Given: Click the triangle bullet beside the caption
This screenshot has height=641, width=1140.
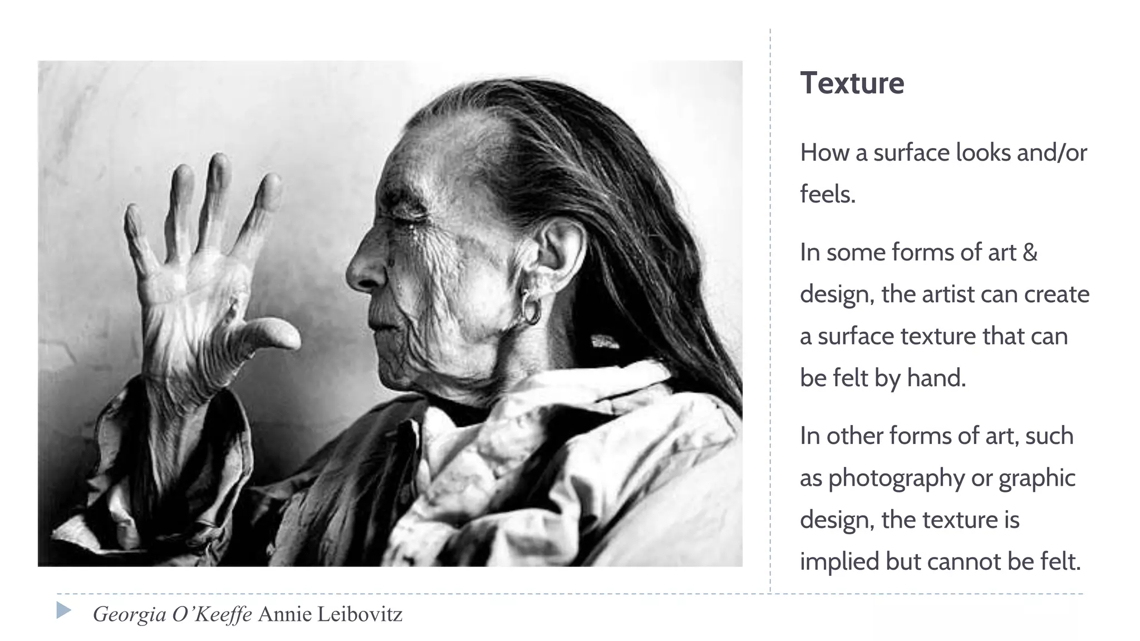Looking at the screenshot, I should pos(63,610).
